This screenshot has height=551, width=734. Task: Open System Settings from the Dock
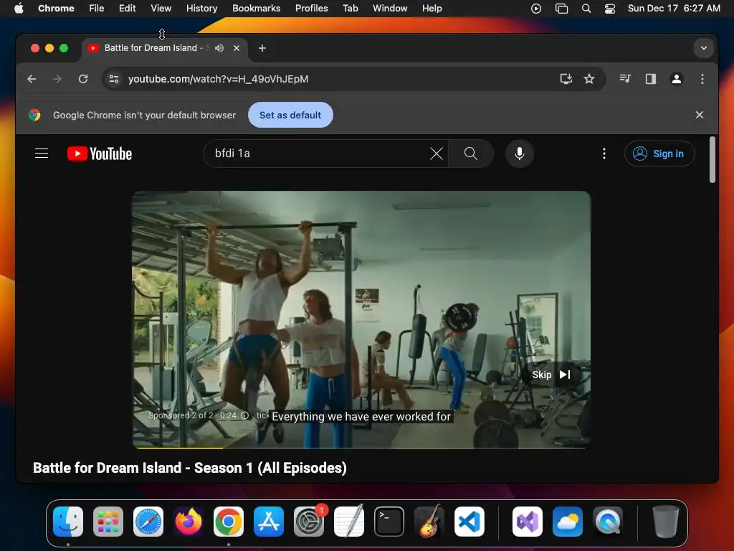(x=309, y=522)
